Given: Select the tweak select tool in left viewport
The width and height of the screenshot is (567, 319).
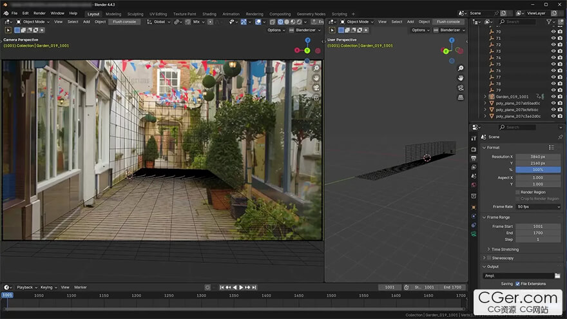Looking at the screenshot, I should 8,30.
